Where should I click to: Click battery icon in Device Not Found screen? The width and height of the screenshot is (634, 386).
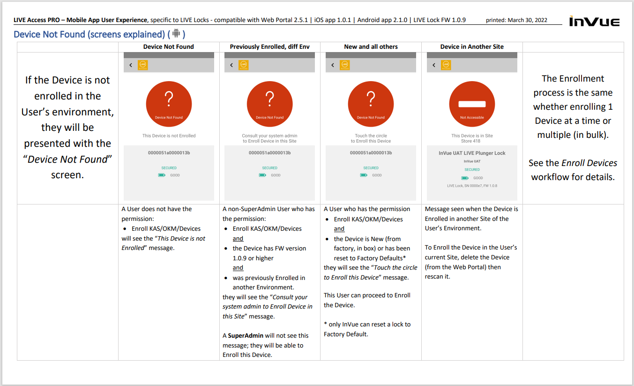162,175
